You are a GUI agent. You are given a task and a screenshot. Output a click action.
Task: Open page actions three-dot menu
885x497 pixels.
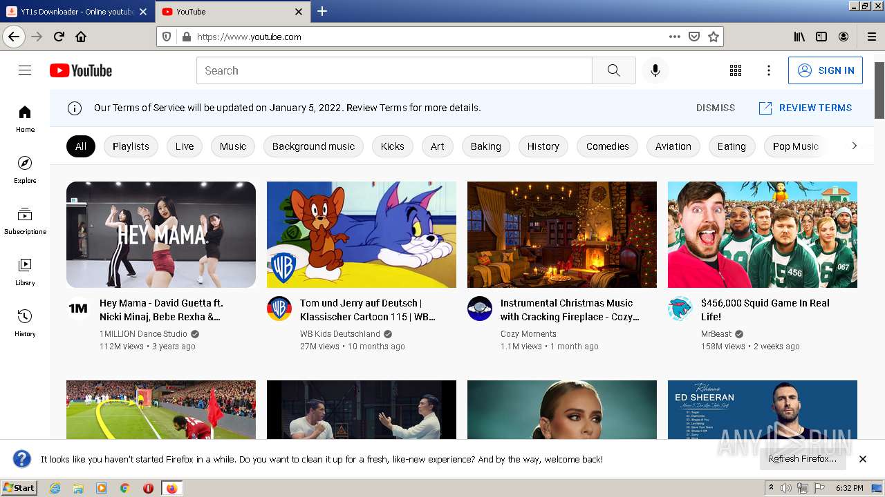[675, 37]
